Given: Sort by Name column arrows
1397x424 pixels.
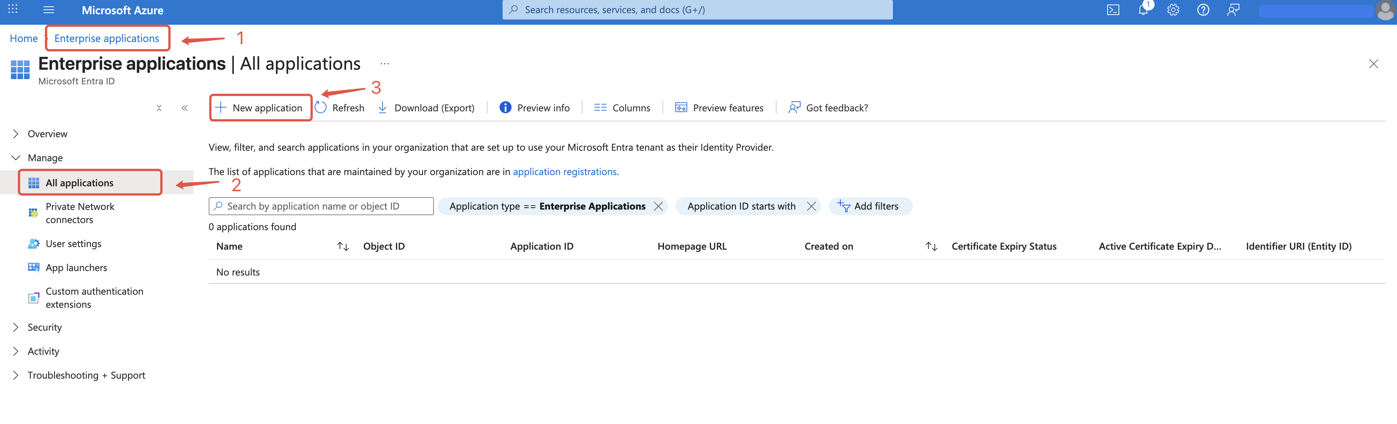Looking at the screenshot, I should [x=343, y=246].
